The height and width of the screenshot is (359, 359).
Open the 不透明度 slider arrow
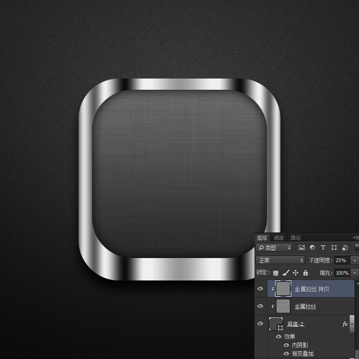click(x=355, y=260)
